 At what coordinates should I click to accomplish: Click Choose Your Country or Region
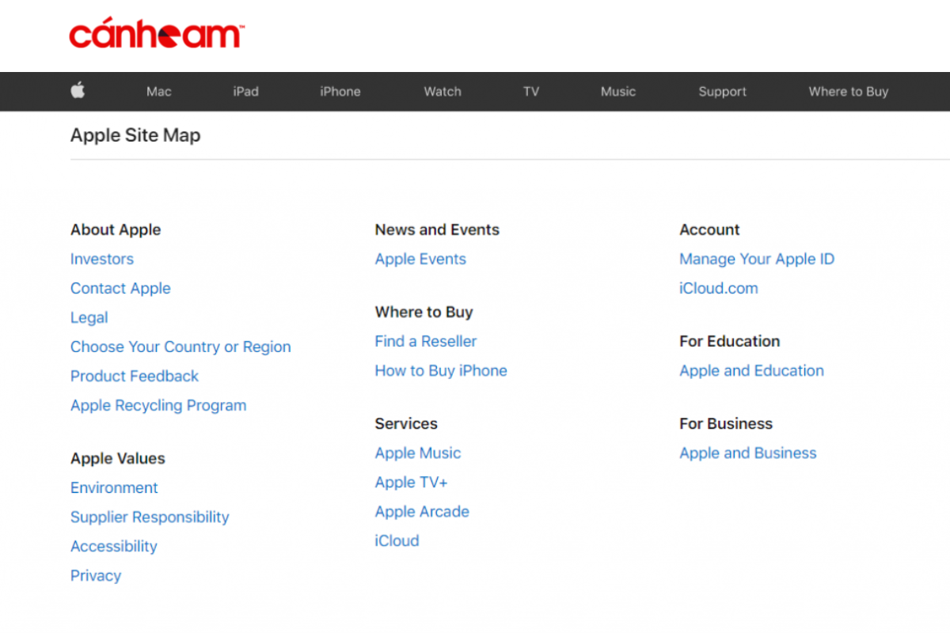pos(180,347)
